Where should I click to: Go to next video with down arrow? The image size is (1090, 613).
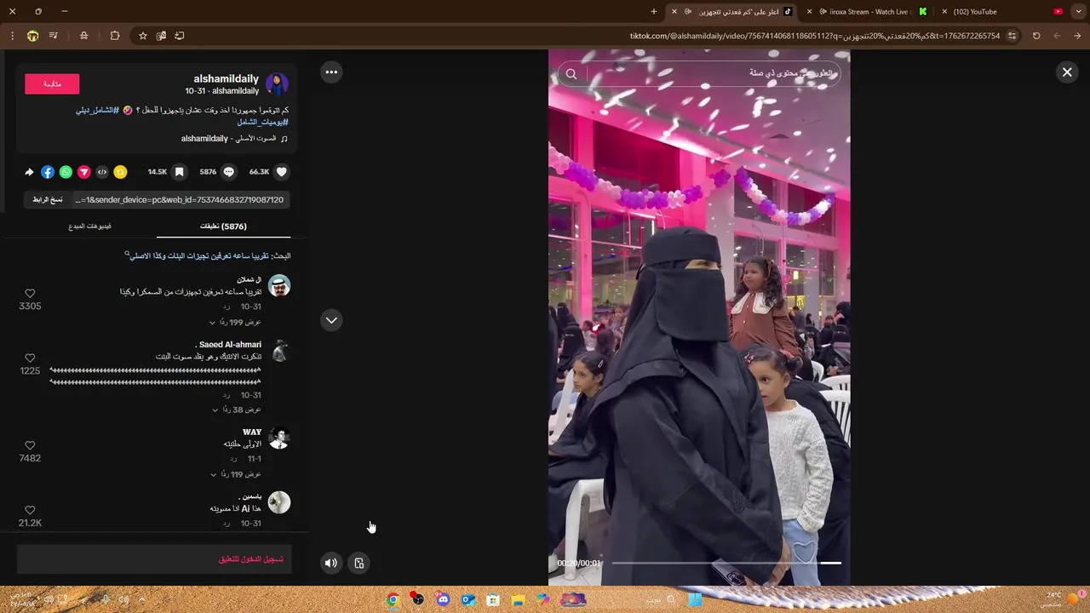(331, 320)
